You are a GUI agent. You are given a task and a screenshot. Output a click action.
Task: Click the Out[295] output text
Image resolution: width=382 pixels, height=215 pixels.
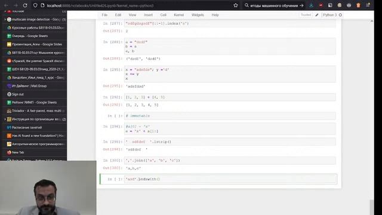coord(135,86)
